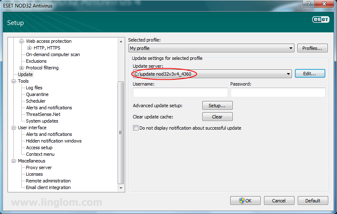Open Licenses settings
This screenshot has width=337, height=214.
point(34,174)
